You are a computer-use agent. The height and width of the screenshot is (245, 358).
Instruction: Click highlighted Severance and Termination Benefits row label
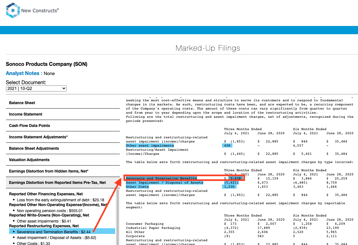tap(161, 179)
